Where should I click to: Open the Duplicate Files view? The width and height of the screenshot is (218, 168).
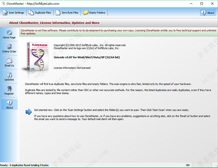(40, 13)
